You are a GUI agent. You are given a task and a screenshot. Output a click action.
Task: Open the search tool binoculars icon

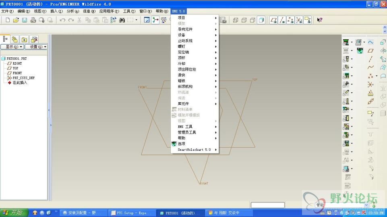(122, 20)
